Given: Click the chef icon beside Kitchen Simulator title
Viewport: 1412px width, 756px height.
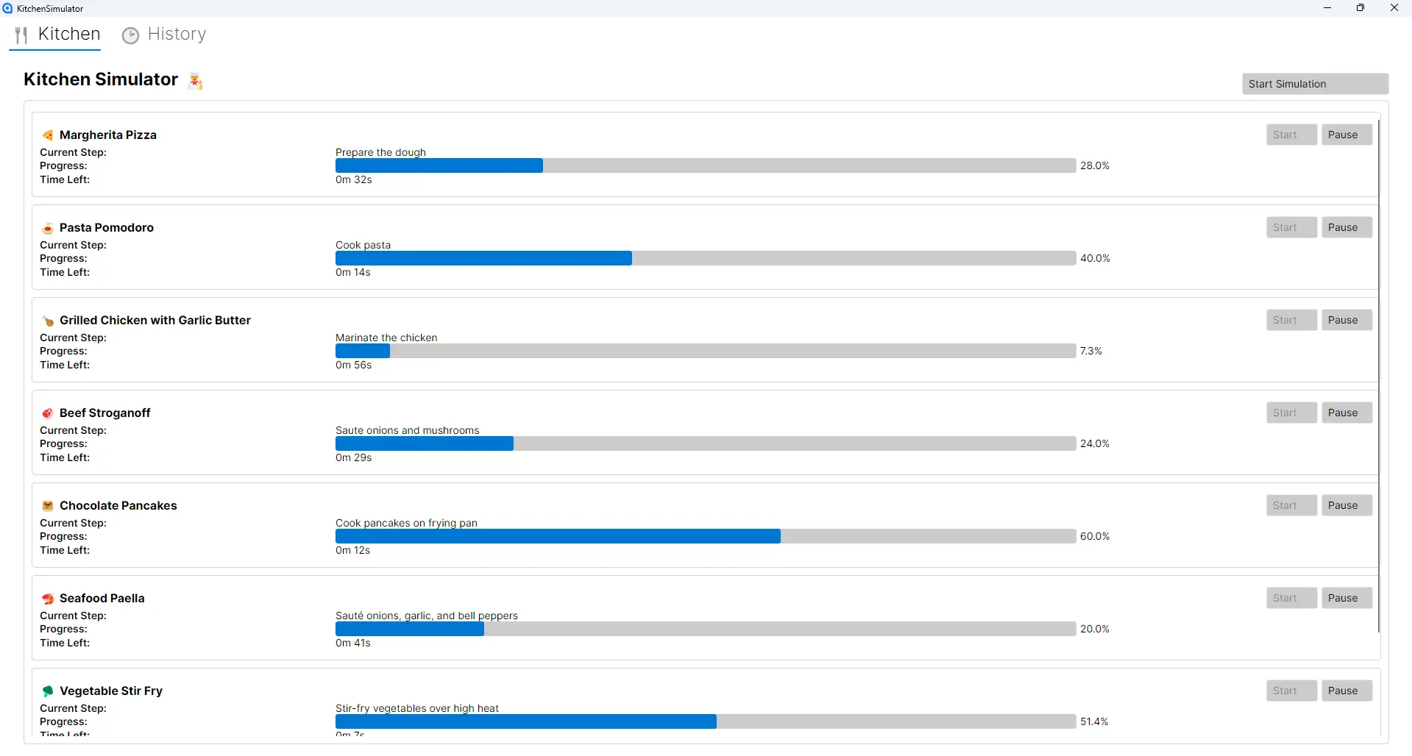Looking at the screenshot, I should tap(196, 81).
